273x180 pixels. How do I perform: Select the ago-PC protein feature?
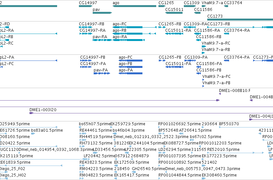(131, 61)
